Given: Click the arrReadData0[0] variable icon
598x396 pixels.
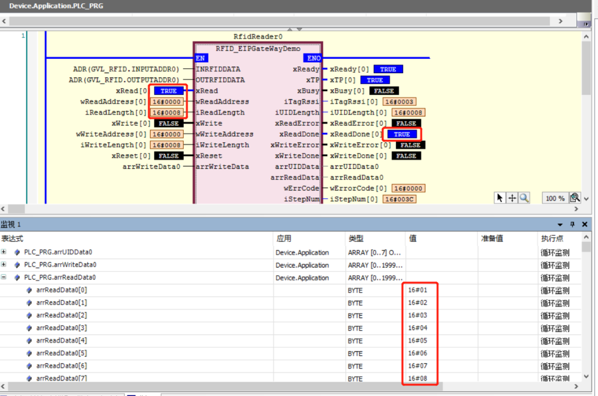Looking at the screenshot, I should pos(29,290).
